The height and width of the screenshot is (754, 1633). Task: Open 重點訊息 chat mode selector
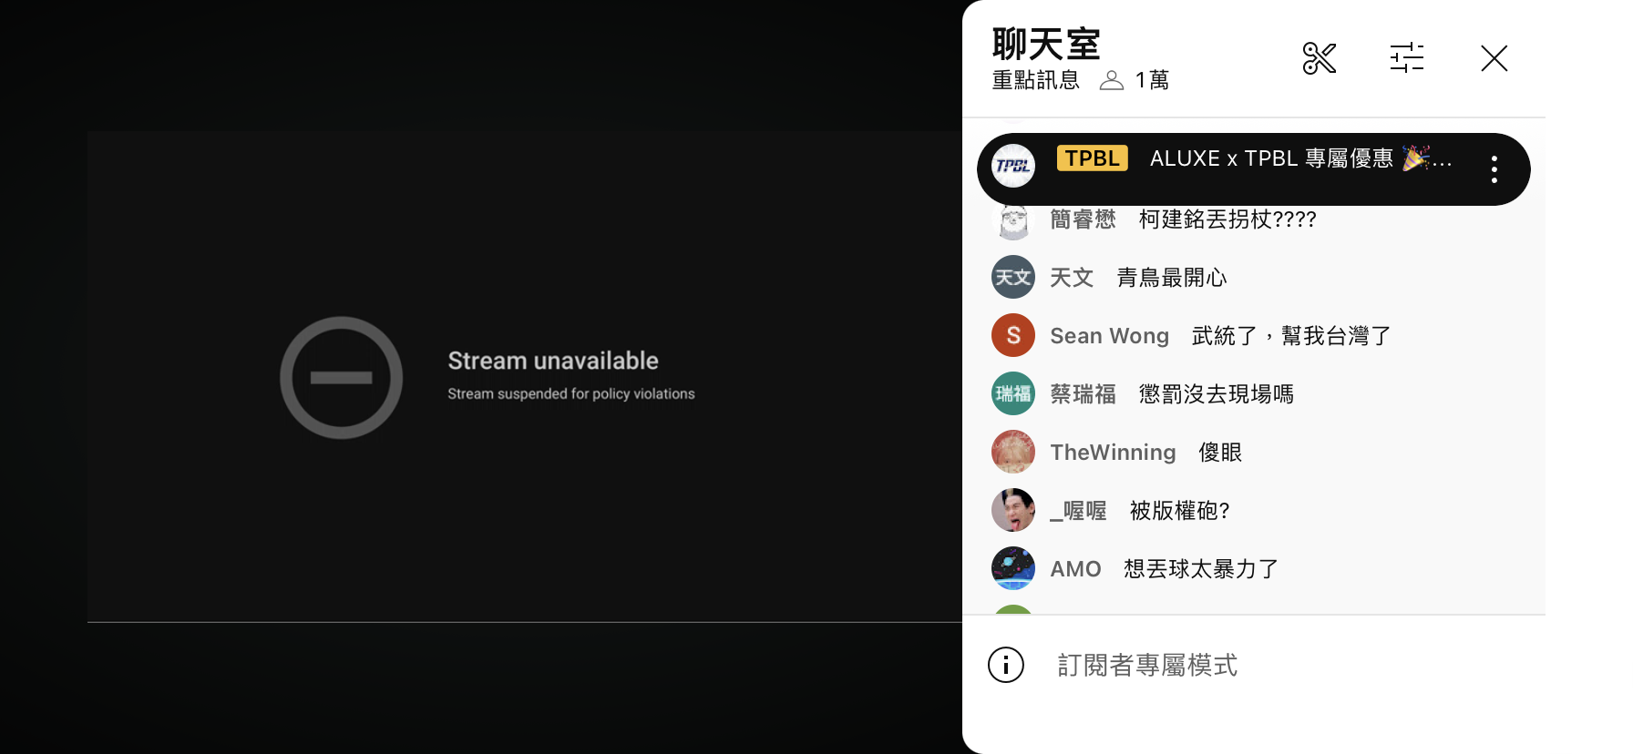[1036, 80]
